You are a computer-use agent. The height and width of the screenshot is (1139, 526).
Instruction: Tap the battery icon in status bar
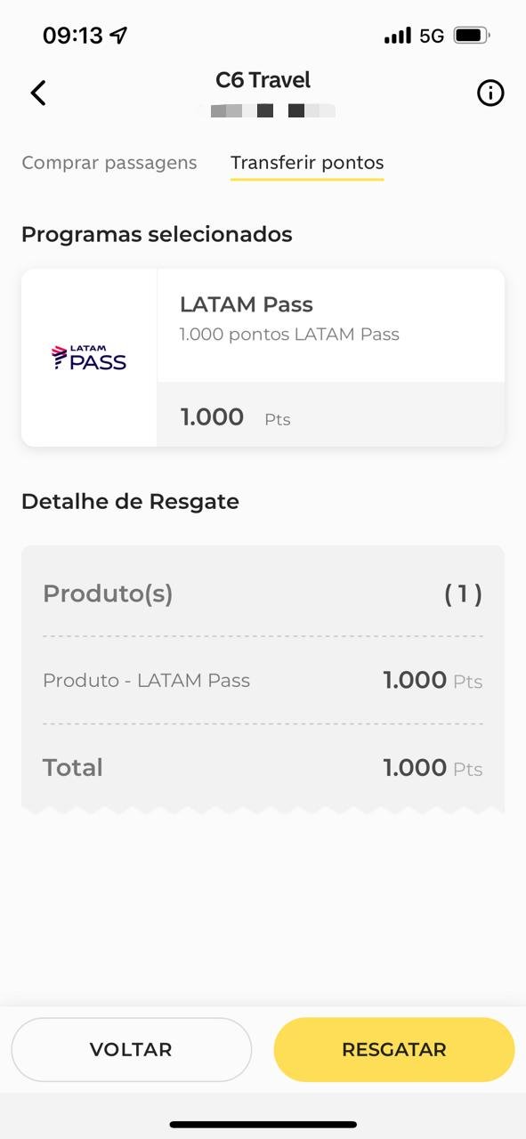472,36
